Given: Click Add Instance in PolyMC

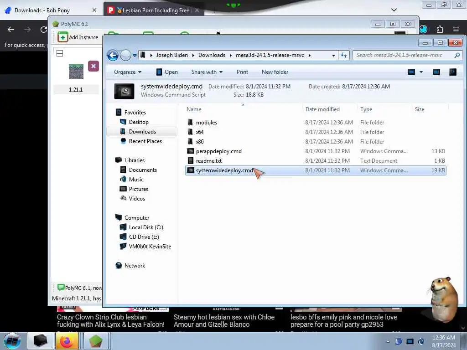Looking at the screenshot, I should [78, 37].
